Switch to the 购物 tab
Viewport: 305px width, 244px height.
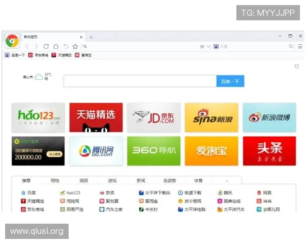click(x=55, y=180)
